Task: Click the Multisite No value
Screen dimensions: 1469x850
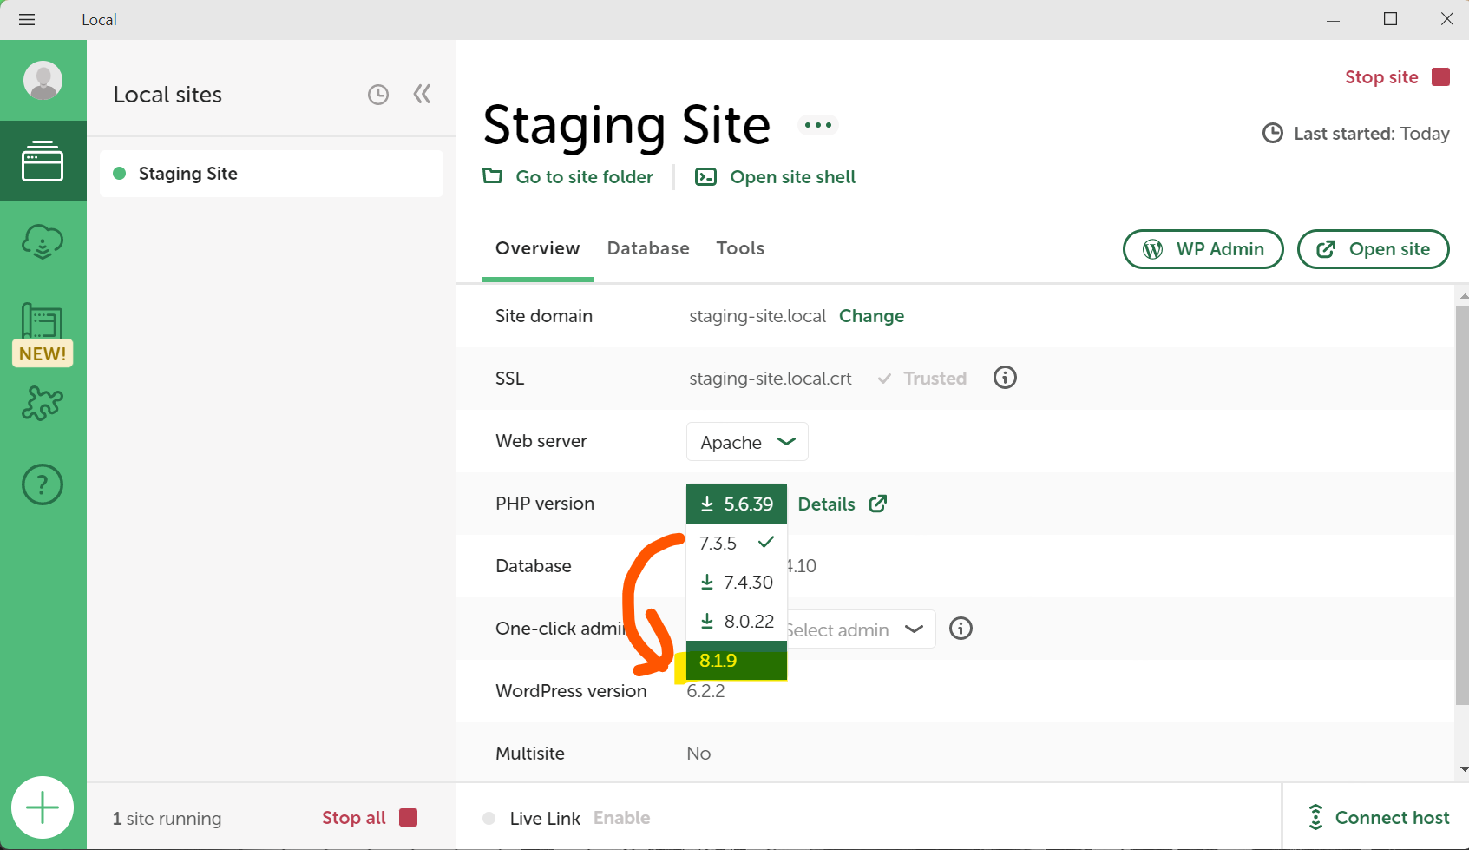Action: 698,754
